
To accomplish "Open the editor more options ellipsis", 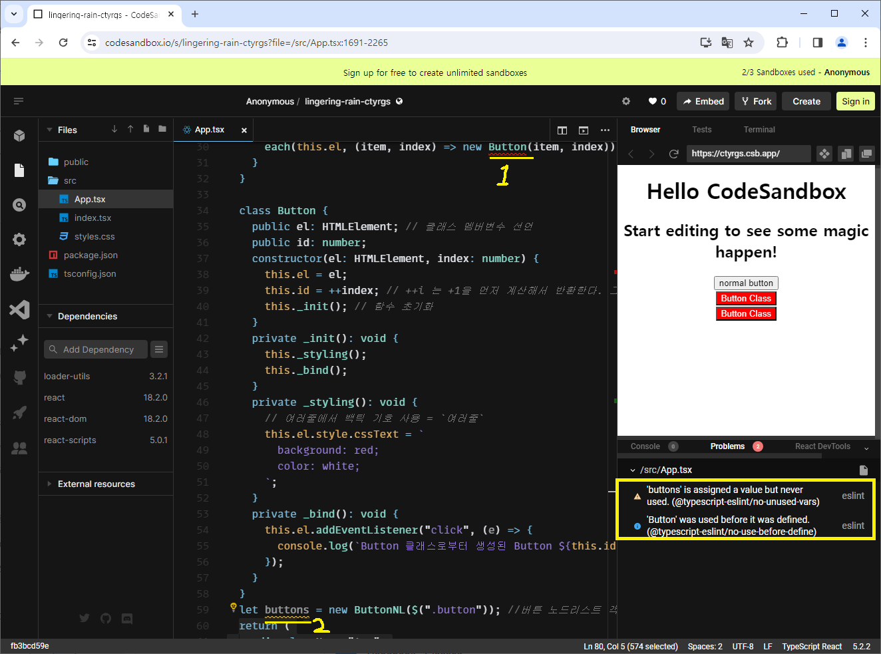I will 605,130.
